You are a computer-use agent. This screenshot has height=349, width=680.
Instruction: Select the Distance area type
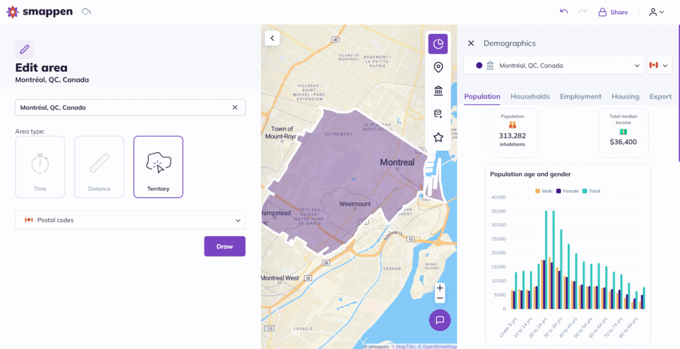point(99,167)
